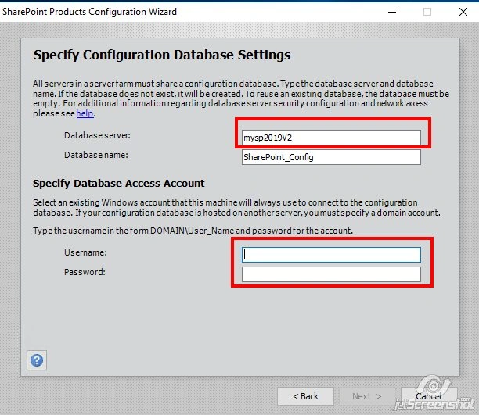
Task: Click the DOMAIN\User_Name instruction text
Action: (193, 231)
